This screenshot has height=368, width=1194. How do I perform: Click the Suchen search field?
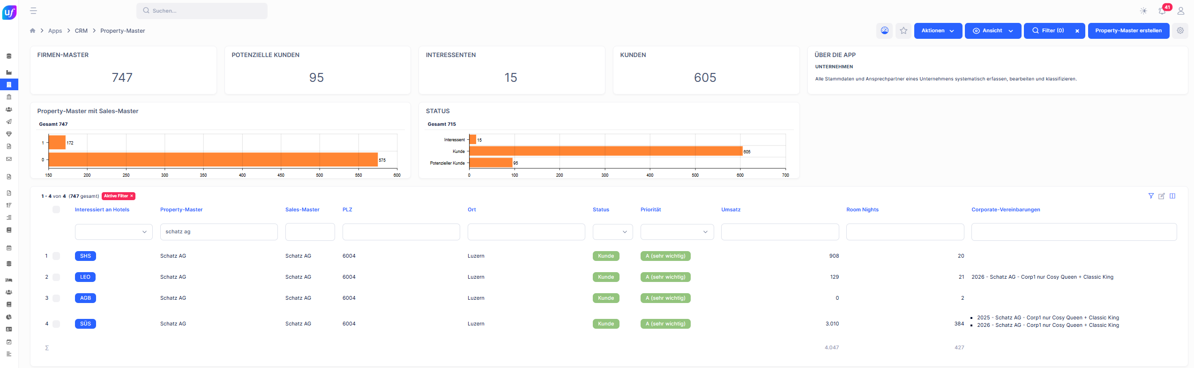tap(202, 11)
